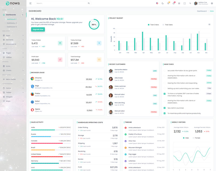This screenshot has height=171, width=216.
Task: Open the shopping cart icon in header
Action: 168,3
